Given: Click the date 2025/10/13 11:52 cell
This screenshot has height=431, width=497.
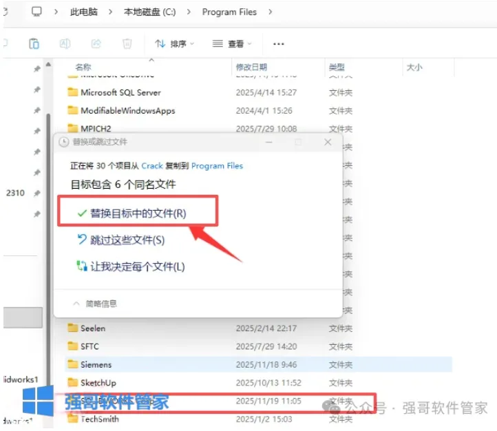Looking at the screenshot, I should pos(268,383).
